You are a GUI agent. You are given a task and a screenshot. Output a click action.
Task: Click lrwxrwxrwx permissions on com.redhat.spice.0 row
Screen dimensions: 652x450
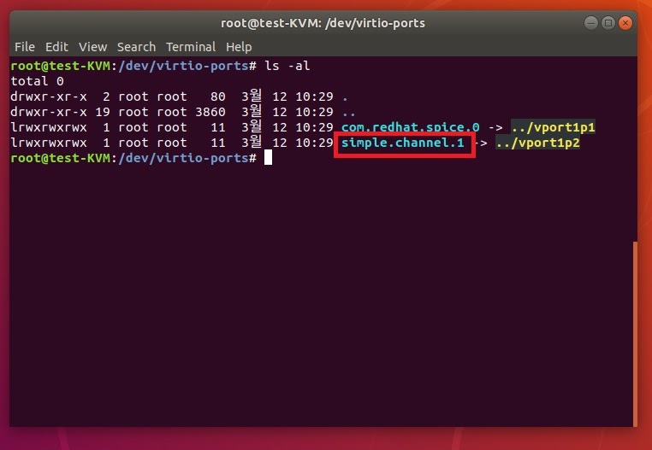(x=49, y=127)
